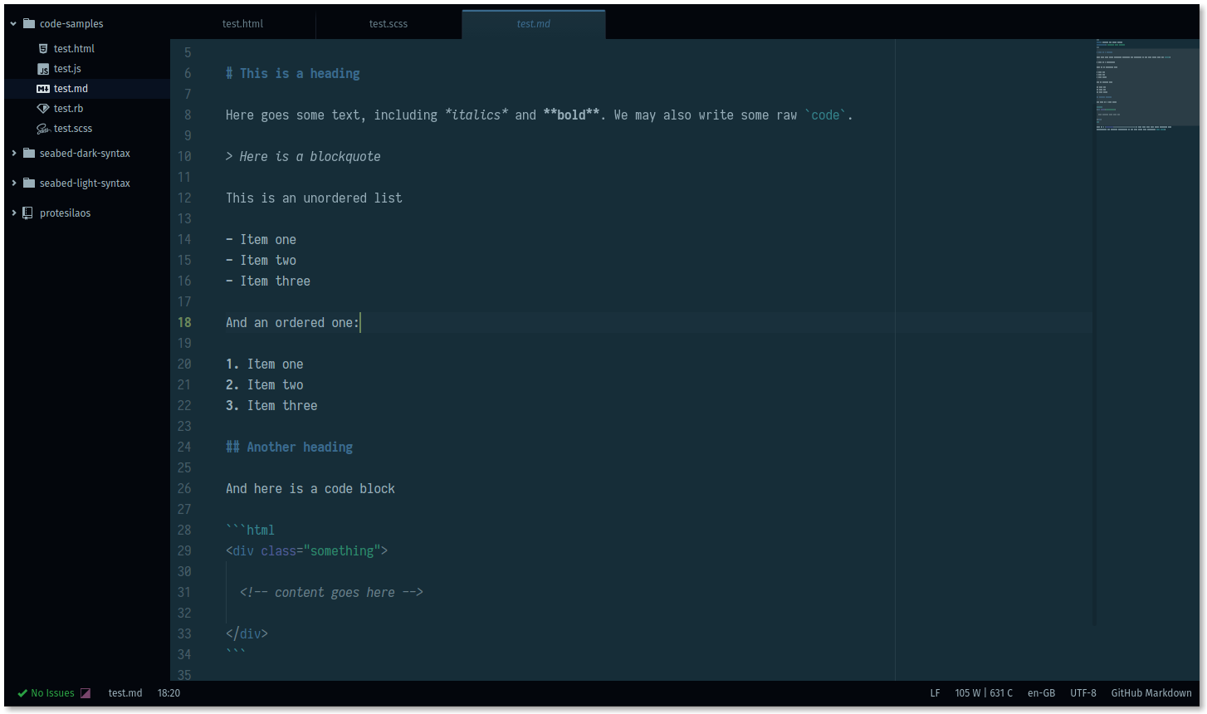Place cursor in '# This is a heading'
This screenshot has width=1207, height=714.
coord(293,74)
